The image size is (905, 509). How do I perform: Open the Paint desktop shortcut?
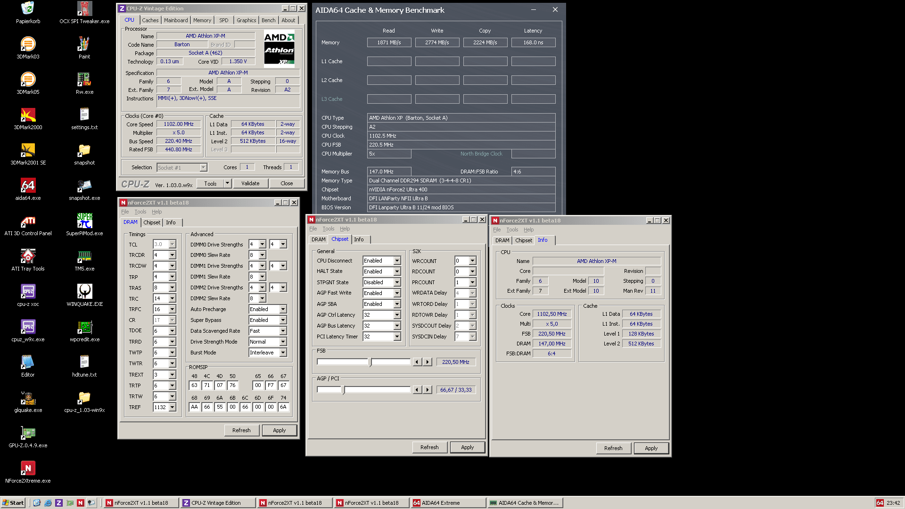pyautogui.click(x=84, y=48)
